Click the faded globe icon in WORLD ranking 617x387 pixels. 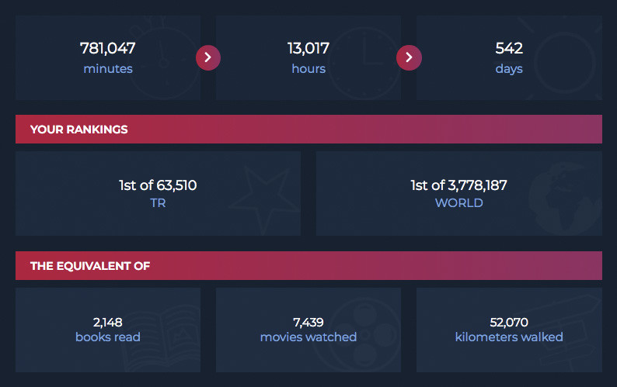click(x=566, y=198)
